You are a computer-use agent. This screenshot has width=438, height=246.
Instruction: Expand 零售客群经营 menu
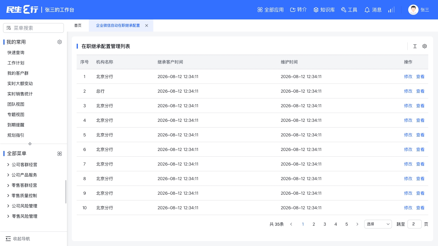8,185
